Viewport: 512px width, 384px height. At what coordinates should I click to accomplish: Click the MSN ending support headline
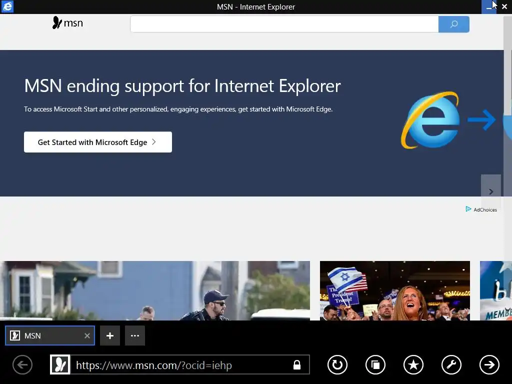point(182,86)
